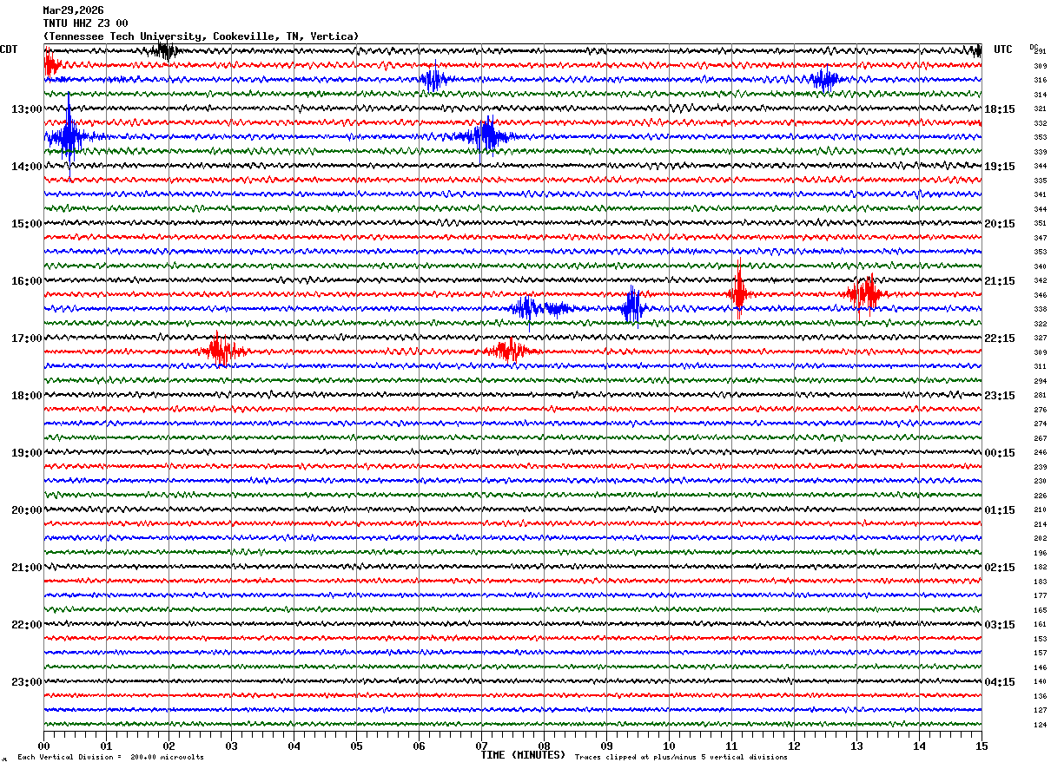Click minute tick label 11 on the axis
The image size is (1051, 769).
point(731,746)
